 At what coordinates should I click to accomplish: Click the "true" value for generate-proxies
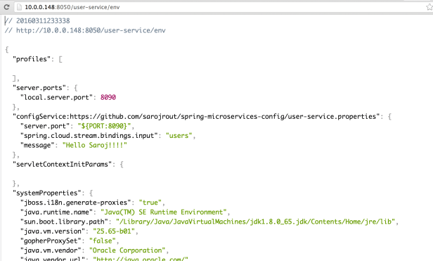tap(150, 203)
